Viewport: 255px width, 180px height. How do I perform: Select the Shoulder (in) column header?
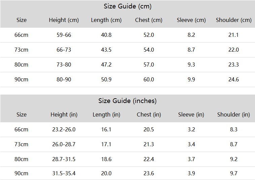coord(234,115)
